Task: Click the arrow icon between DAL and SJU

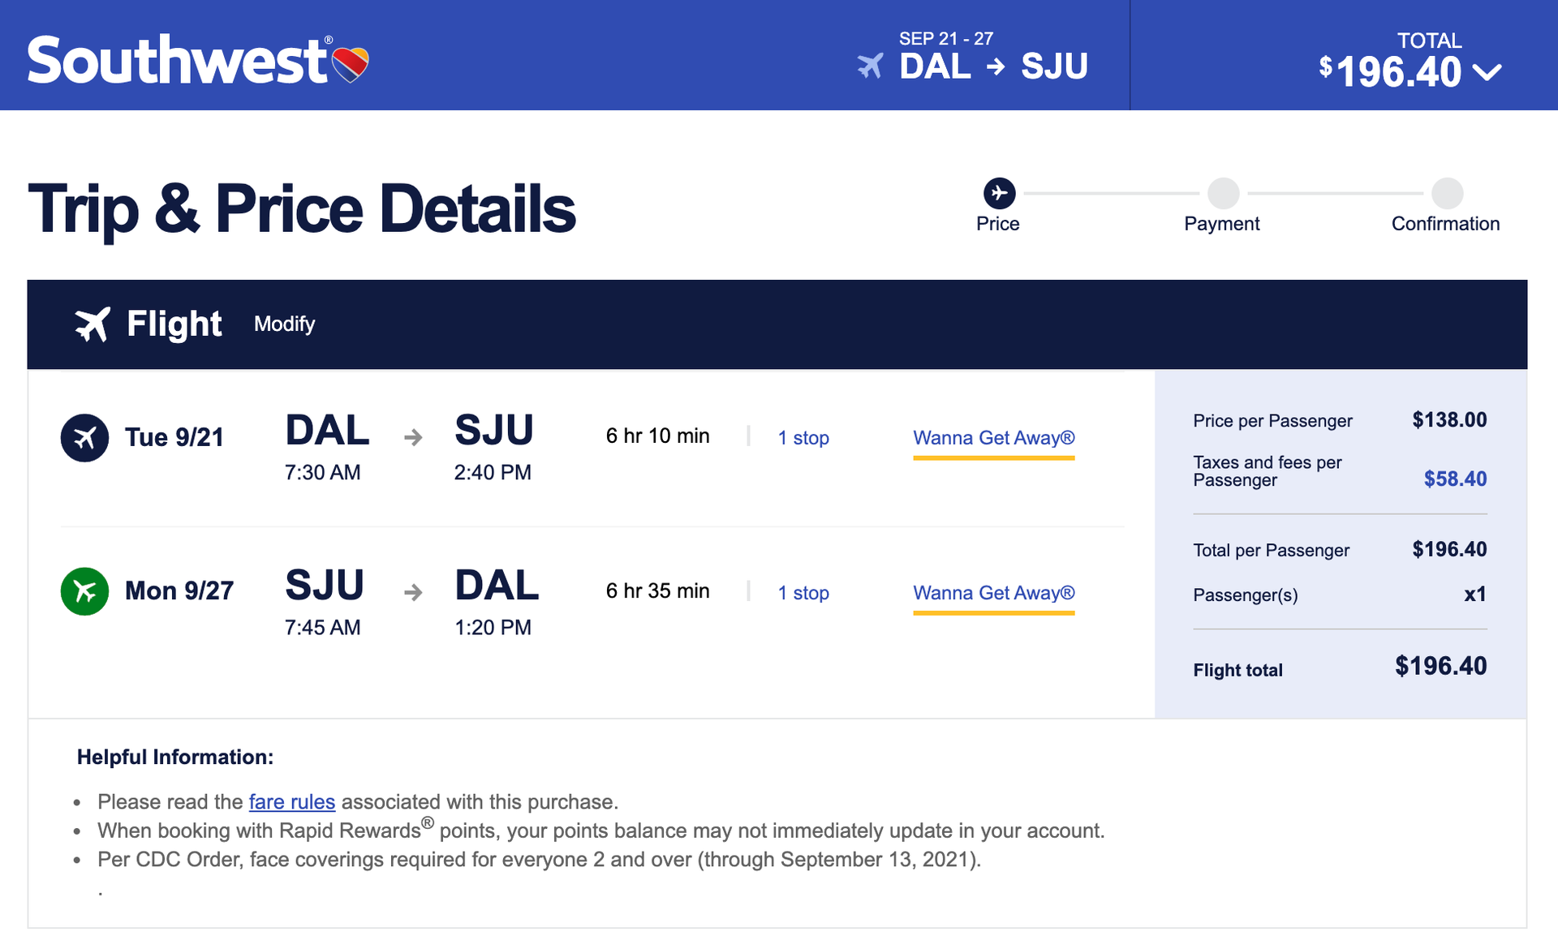Action: point(413,438)
